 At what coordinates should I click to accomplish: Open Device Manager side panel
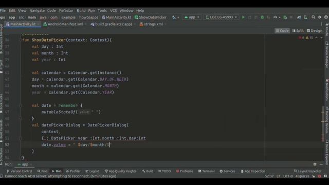coord(327,54)
